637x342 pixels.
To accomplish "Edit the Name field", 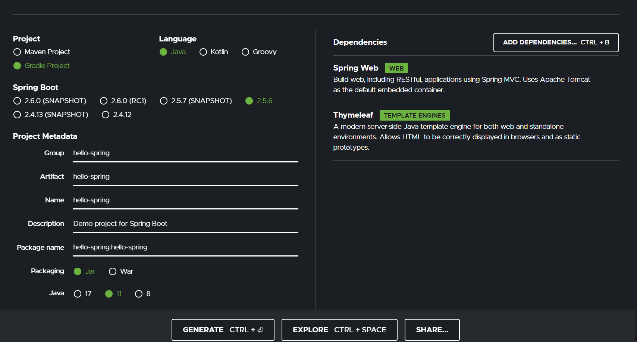I will (x=186, y=200).
